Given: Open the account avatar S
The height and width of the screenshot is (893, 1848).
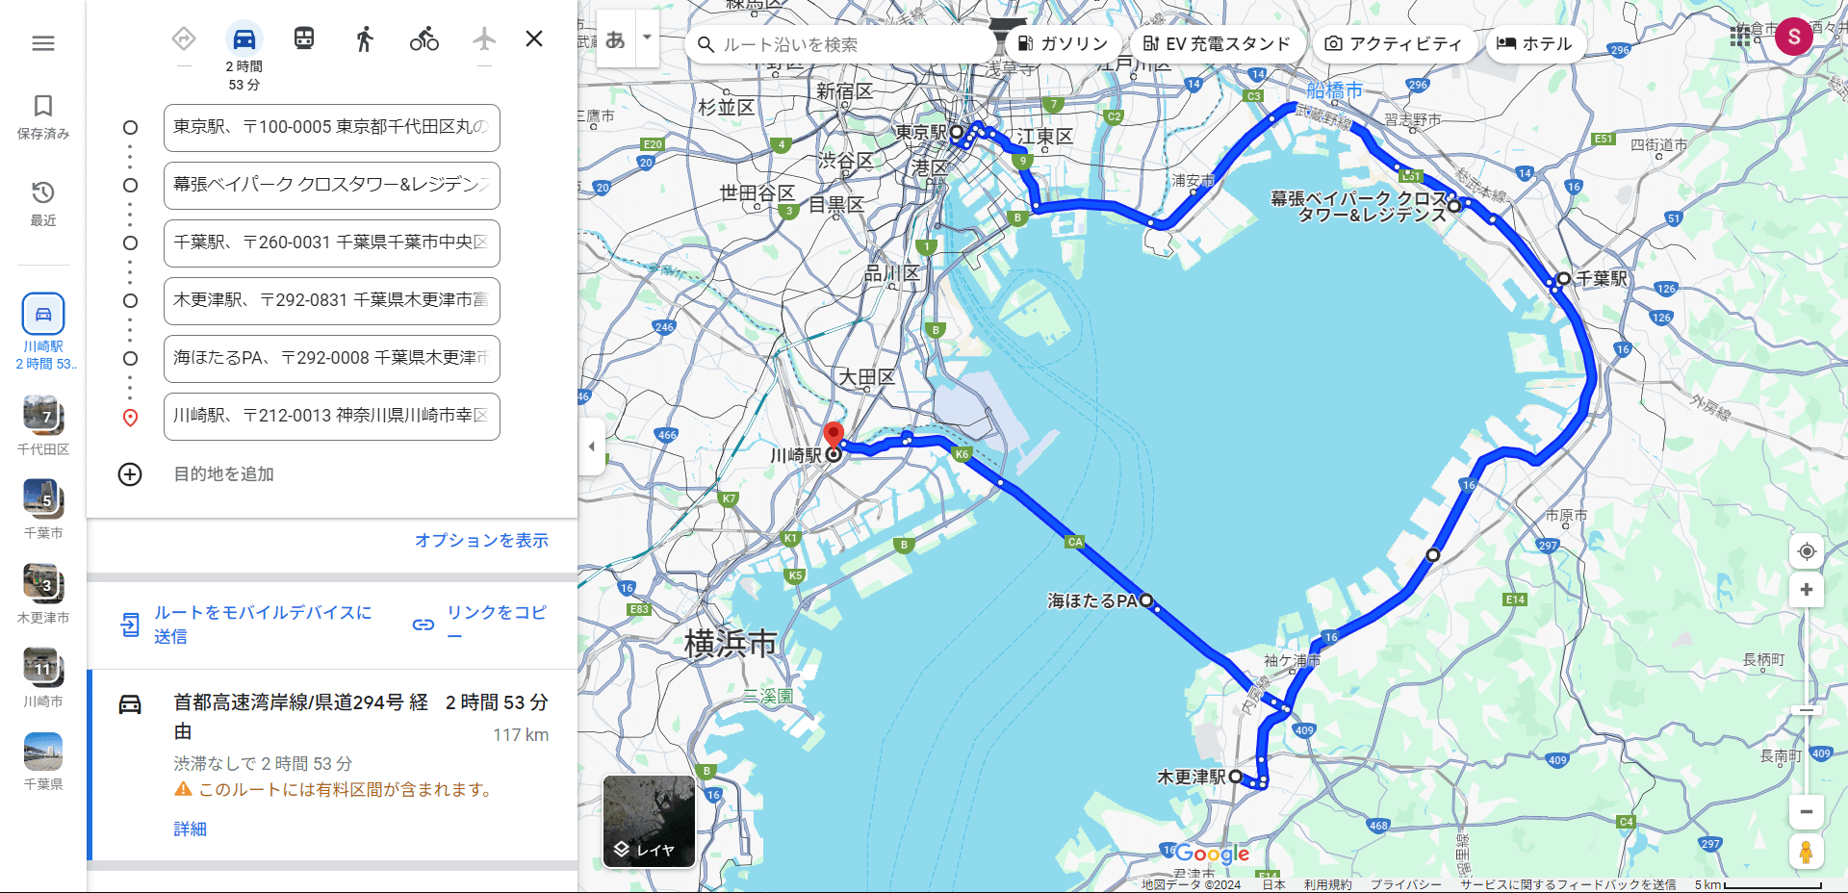Looking at the screenshot, I should (x=1794, y=37).
